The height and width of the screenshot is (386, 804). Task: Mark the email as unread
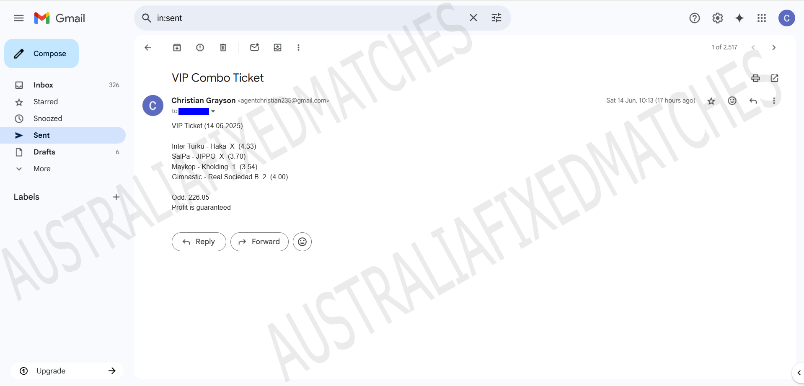[x=255, y=47]
